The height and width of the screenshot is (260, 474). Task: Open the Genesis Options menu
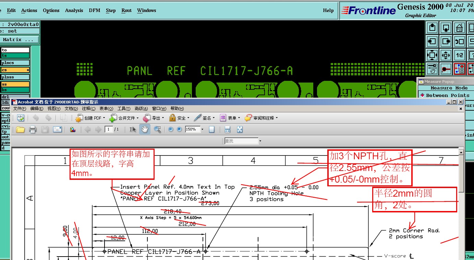pos(51,10)
